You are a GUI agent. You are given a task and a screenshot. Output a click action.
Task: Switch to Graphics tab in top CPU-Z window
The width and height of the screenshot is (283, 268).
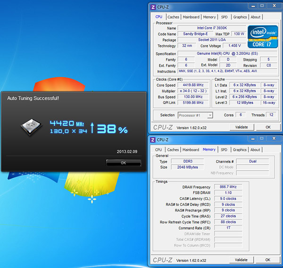click(x=240, y=17)
